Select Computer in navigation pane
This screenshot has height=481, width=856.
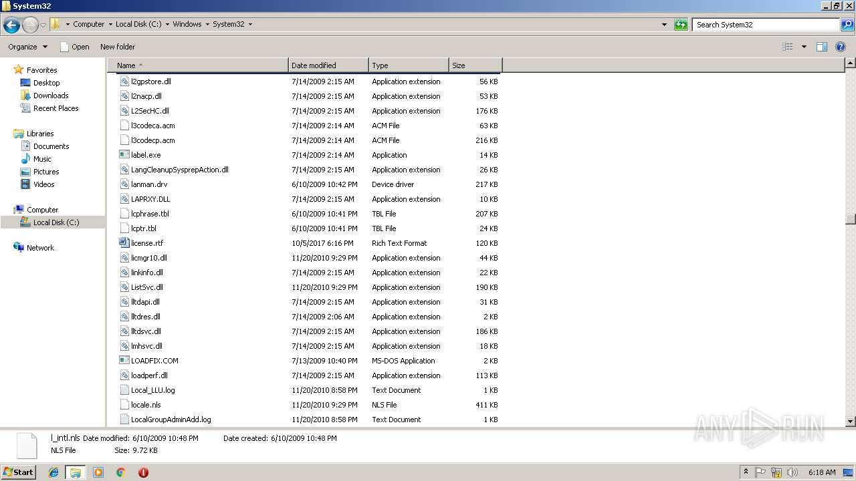[x=42, y=210]
